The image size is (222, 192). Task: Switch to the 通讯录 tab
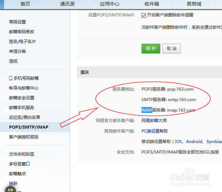pyautogui.click(x=67, y=4)
